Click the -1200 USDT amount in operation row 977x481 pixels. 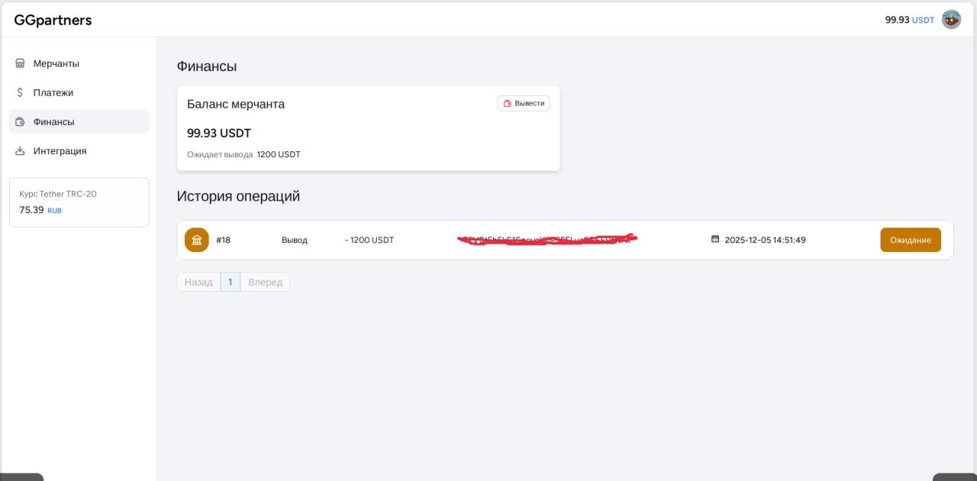[369, 240]
